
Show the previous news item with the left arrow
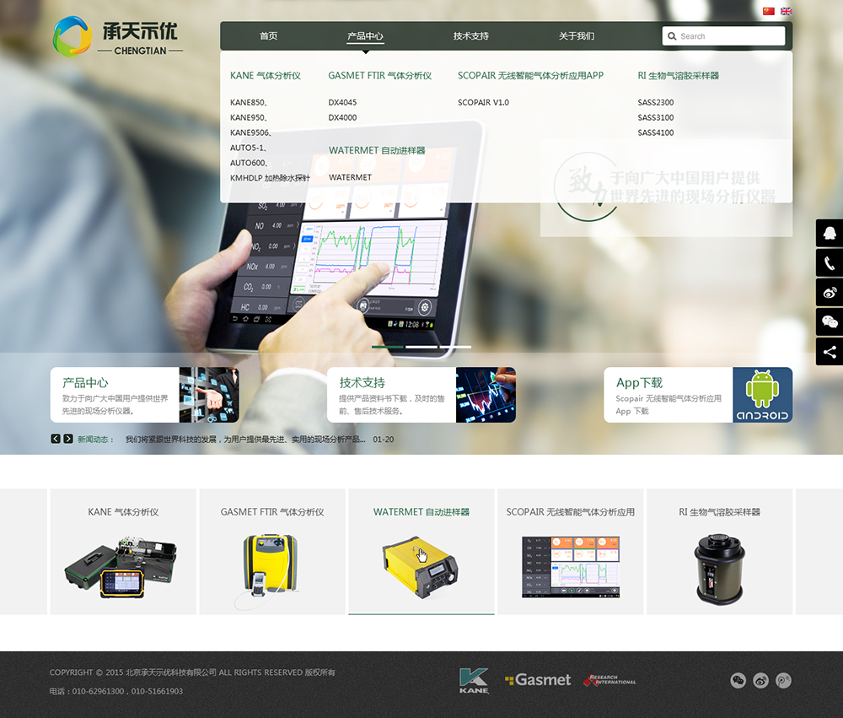click(x=56, y=439)
